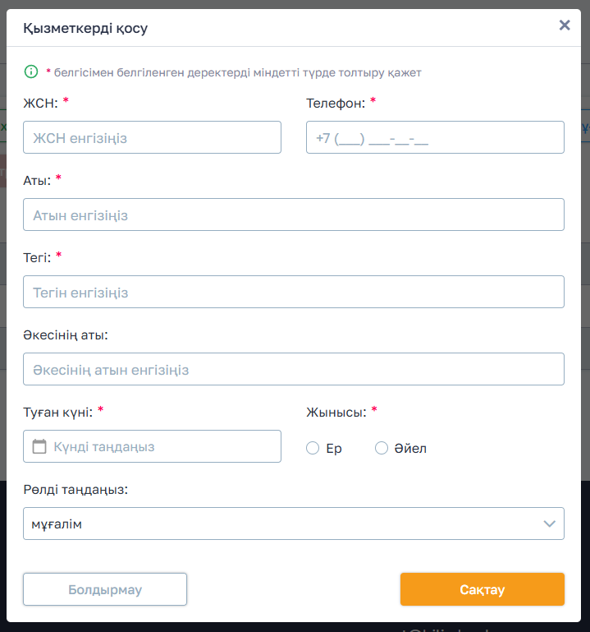Image resolution: width=590 pixels, height=632 pixels.
Task: Select the Ер gender radio button
Action: click(312, 448)
